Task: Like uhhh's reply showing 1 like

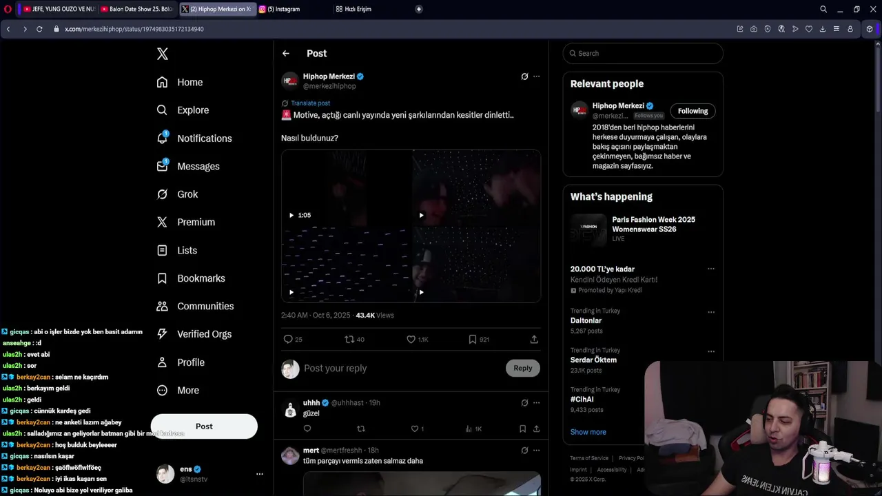Action: 416,428
